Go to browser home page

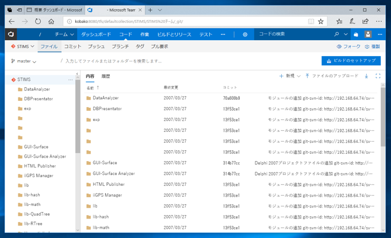point(51,21)
